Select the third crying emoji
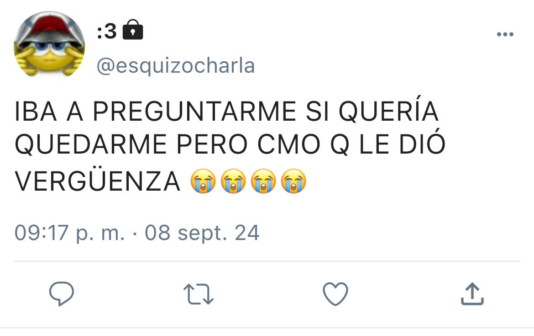 coord(263,181)
